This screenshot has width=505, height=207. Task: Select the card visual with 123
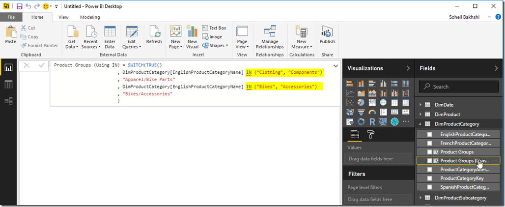tap(394, 112)
